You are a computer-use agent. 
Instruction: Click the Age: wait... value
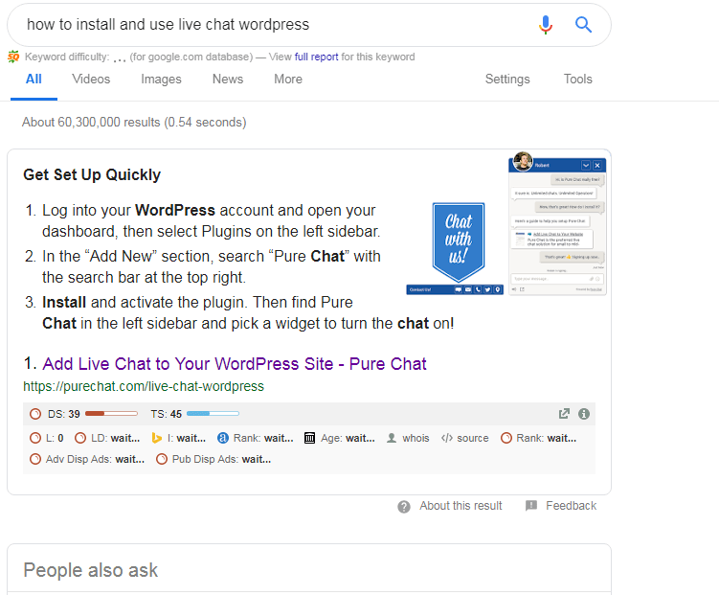point(360,438)
